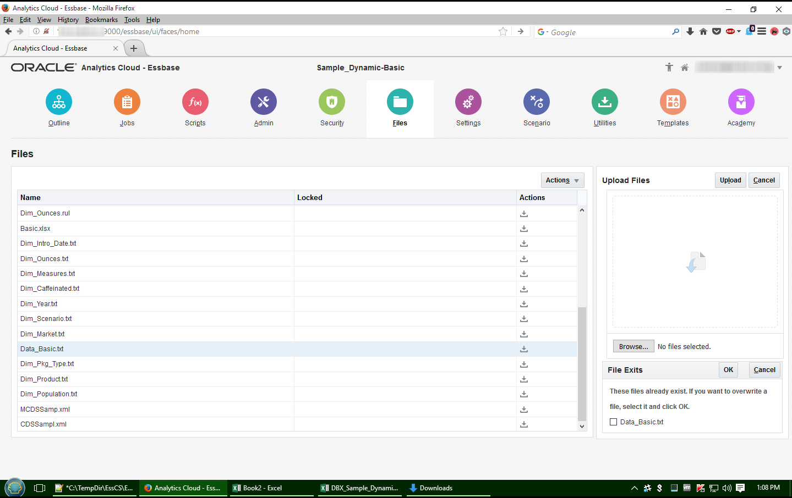Open the Settings icon
Screen dimensions: 792x498
[468, 102]
